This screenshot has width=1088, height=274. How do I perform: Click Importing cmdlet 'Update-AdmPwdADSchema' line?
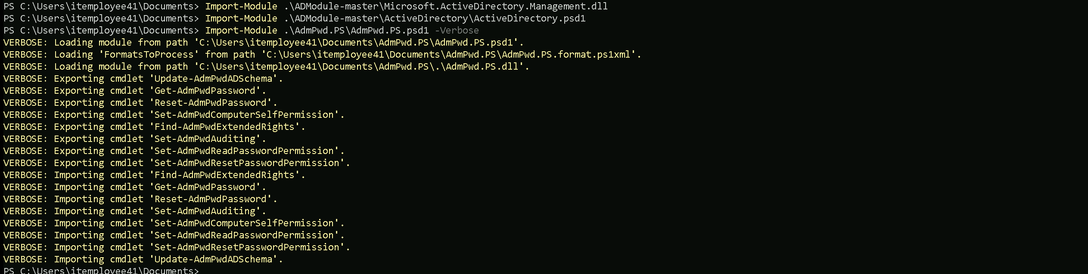[x=143, y=259]
